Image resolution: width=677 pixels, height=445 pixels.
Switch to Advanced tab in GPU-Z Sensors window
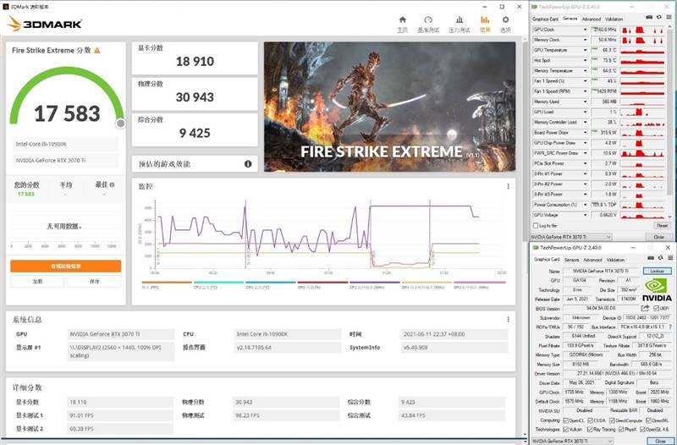[x=591, y=19]
